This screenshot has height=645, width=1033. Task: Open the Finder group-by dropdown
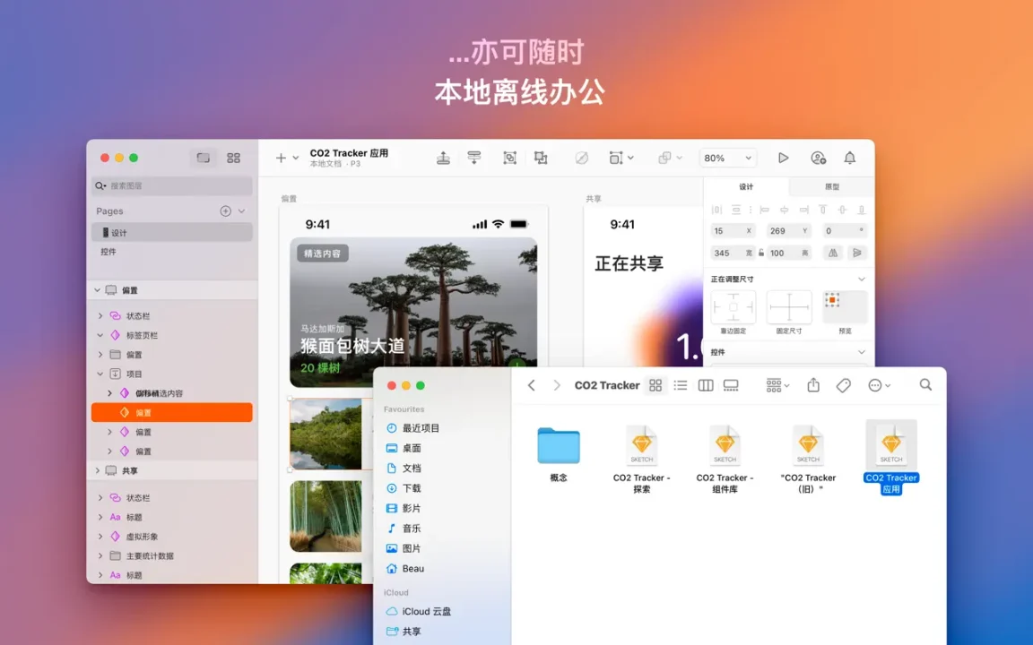tap(777, 385)
